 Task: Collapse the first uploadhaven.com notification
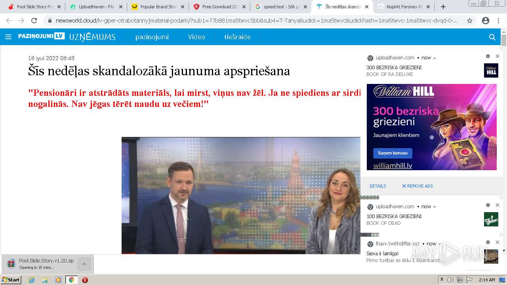[435, 58]
